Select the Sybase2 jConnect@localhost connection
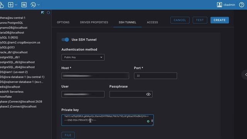 18,107
